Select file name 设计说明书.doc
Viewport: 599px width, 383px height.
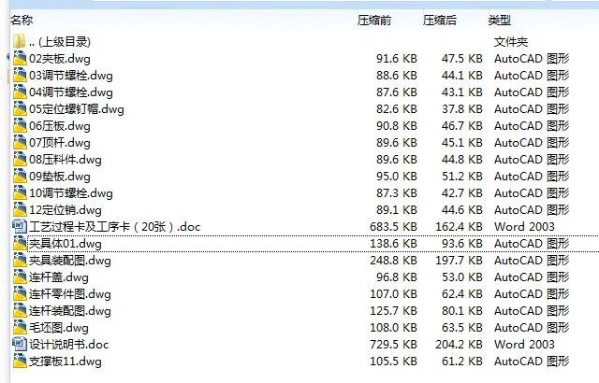click(68, 344)
